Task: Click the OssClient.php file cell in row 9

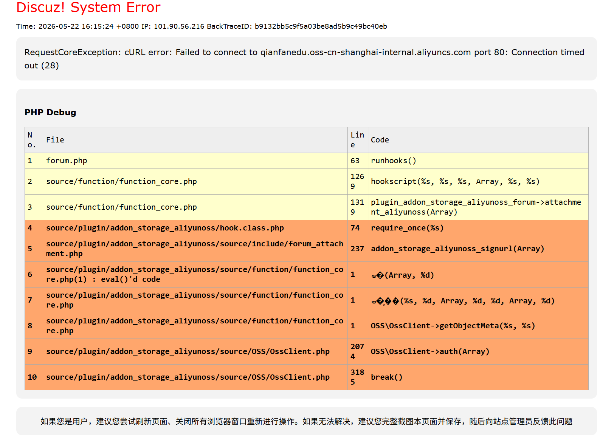Action: pos(195,352)
